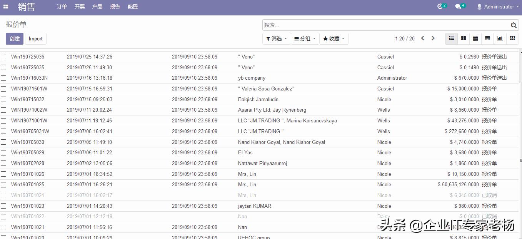Switch to kanban view of quotations
Image resolution: width=522 pixels, height=239 pixels.
coord(463,38)
